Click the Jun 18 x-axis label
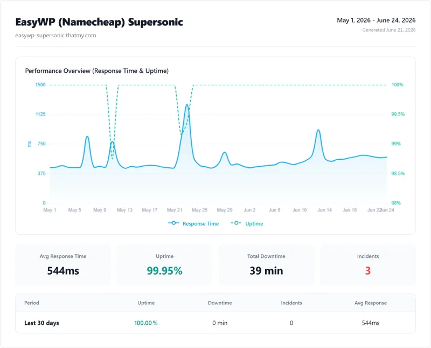The height and width of the screenshot is (348, 431). pos(350,210)
